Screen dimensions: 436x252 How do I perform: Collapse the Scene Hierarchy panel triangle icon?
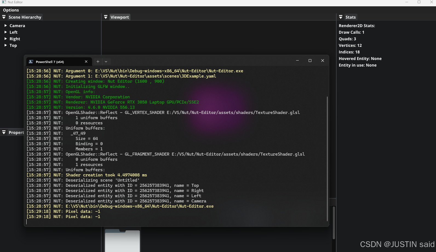pos(4,17)
